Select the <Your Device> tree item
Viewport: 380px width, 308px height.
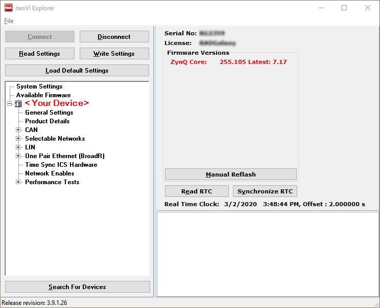point(57,103)
